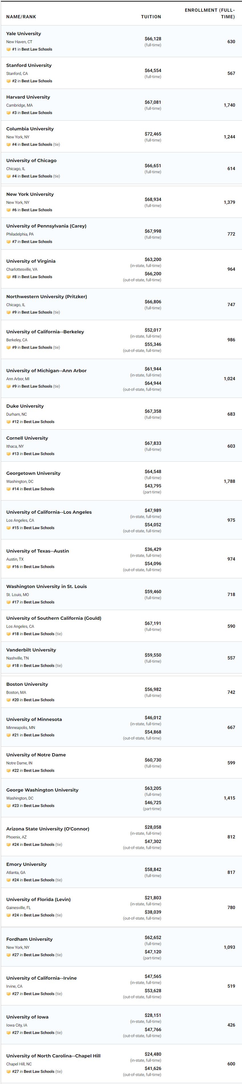
Task: Click the badge icon beside Boston University's #20 rank
Action: 8,700
